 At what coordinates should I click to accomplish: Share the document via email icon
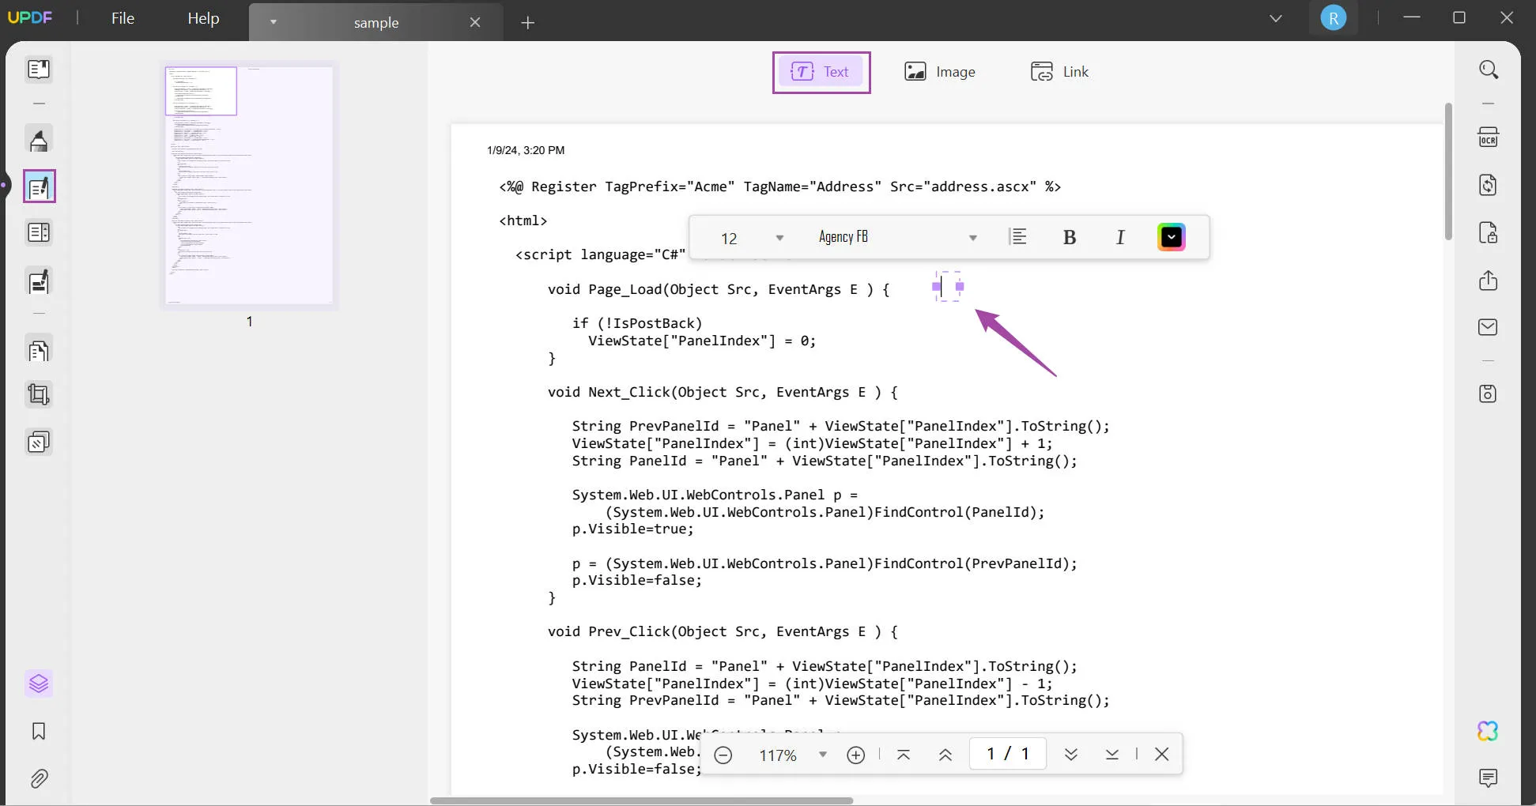coord(1487,327)
